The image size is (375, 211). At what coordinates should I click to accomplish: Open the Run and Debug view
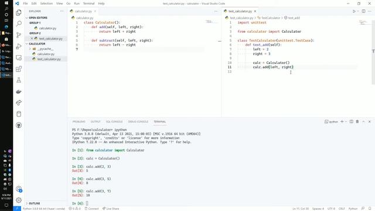19,46
